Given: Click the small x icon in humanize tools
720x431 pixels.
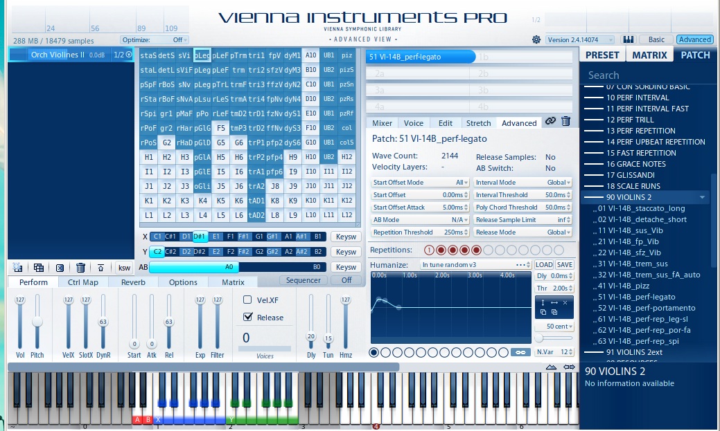Looking at the screenshot, I should 565,302.
